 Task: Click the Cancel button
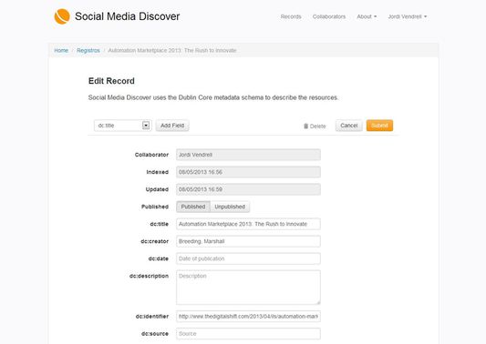348,126
